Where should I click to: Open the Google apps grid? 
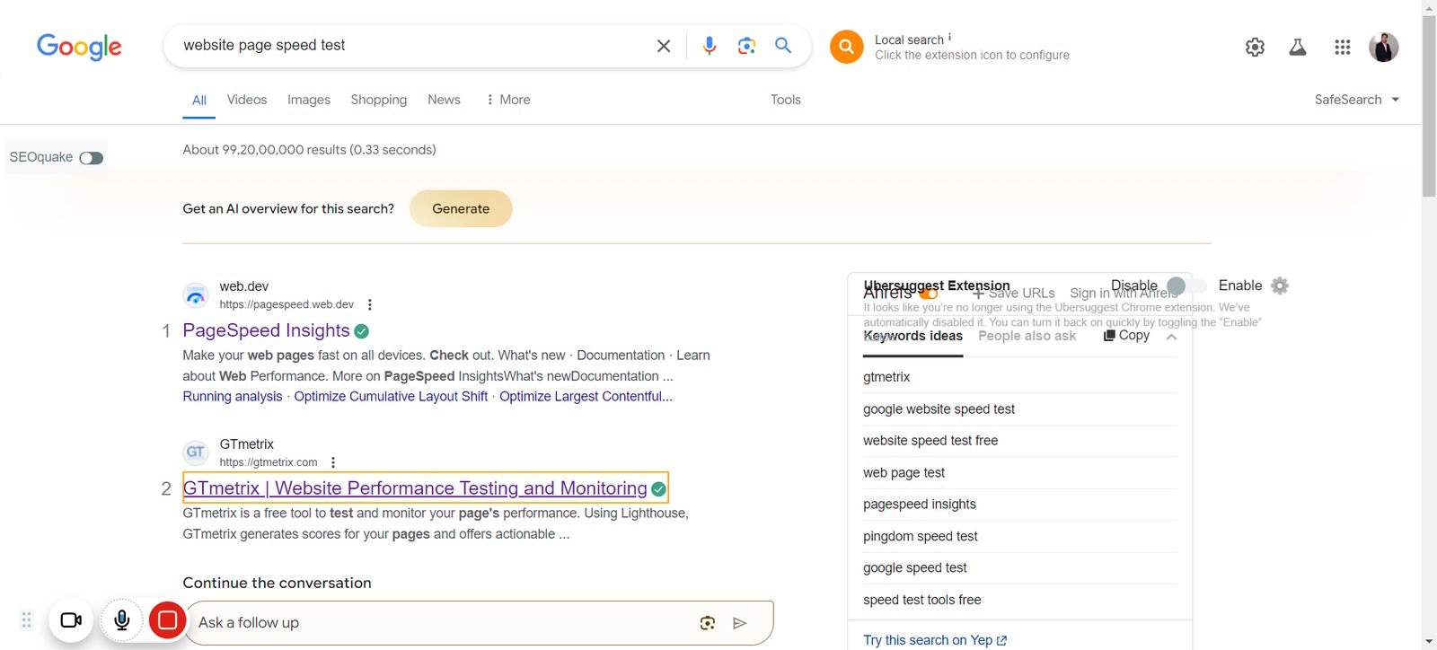point(1343,47)
